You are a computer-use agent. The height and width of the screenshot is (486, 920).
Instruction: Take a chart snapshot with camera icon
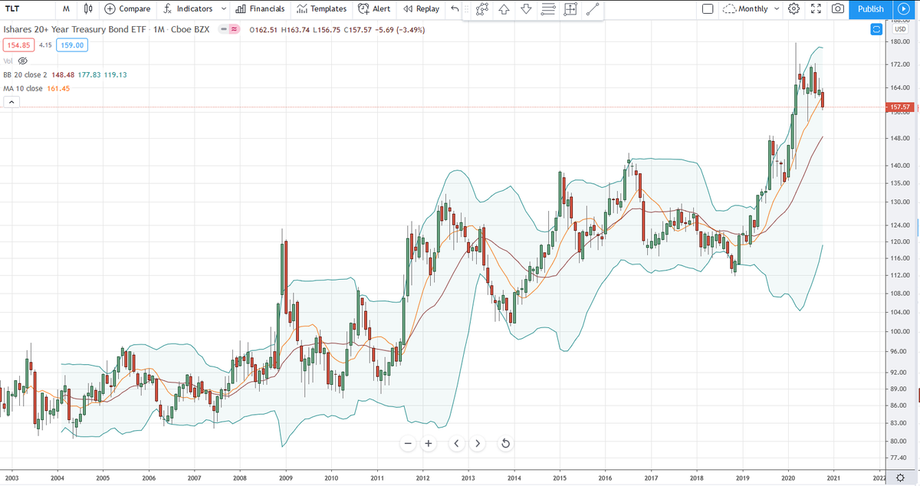(838, 9)
